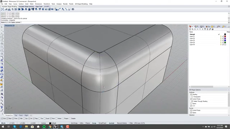Screen dimensions: 230x129
Task: Click the new layer icon in Layers panel
Action: pos(190,29)
